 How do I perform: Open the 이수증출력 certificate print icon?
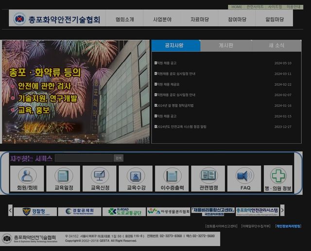172,179
